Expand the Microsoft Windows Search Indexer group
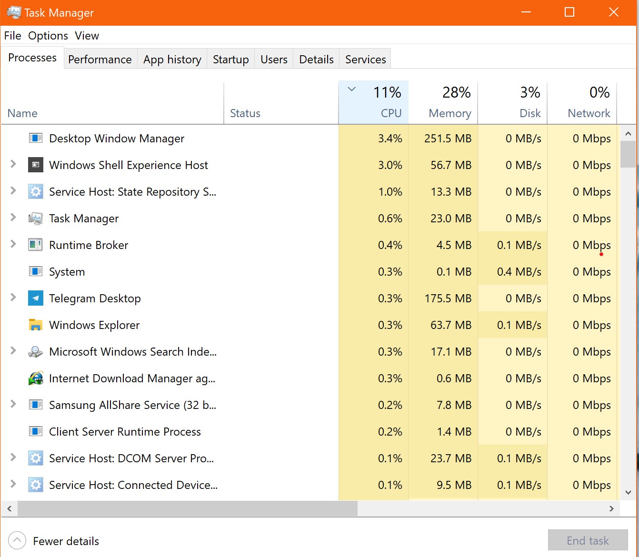639x557 pixels. pos(13,351)
